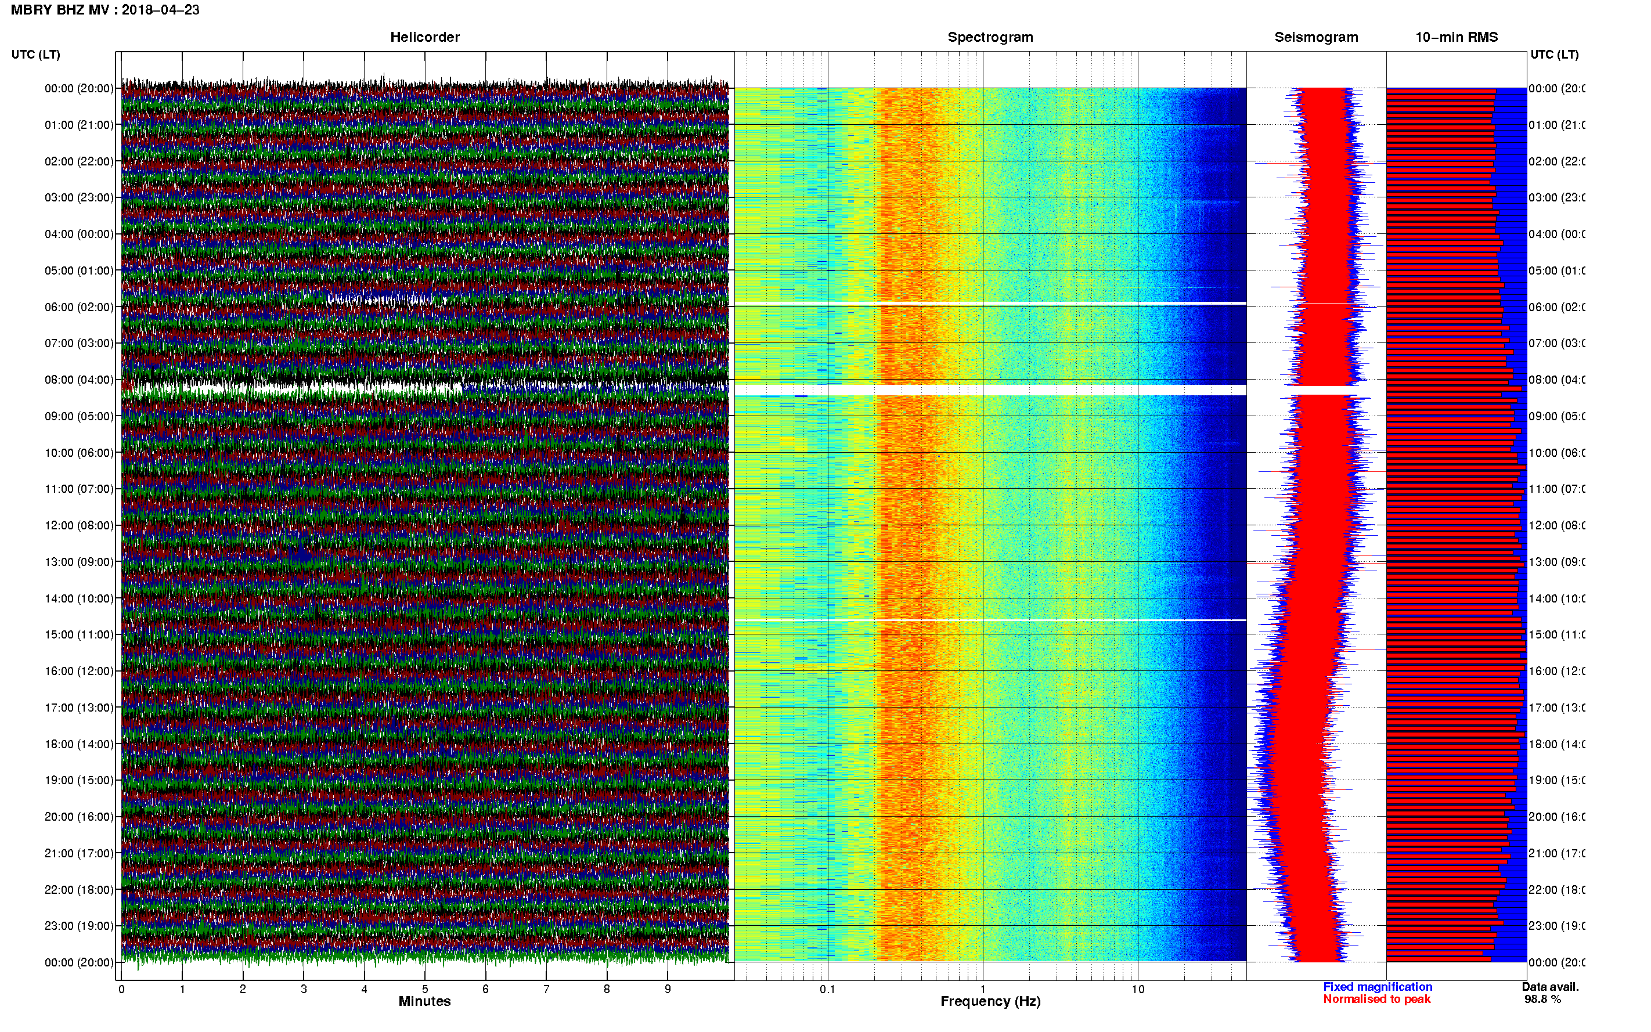Click the '98.8 %' data availability value
1651x1032 pixels.
click(1542, 999)
